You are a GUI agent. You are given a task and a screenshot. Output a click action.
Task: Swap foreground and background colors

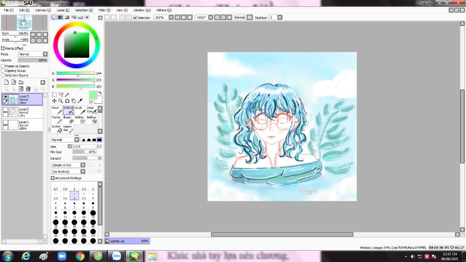point(100,93)
